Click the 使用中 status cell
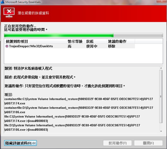 point(92,46)
